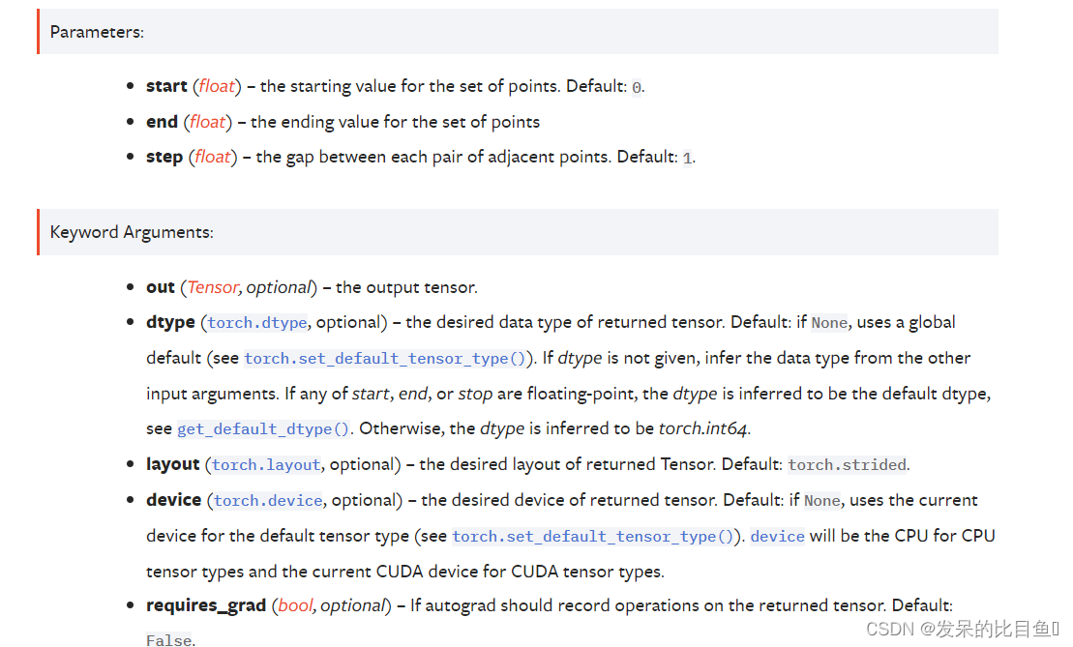Click torch.set_default_tensor_type() in device description
1073x647 pixels.
(592, 536)
